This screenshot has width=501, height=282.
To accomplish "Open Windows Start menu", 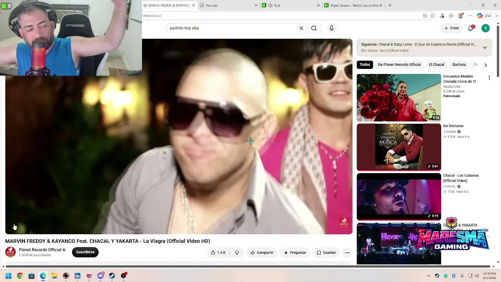I will [8, 276].
